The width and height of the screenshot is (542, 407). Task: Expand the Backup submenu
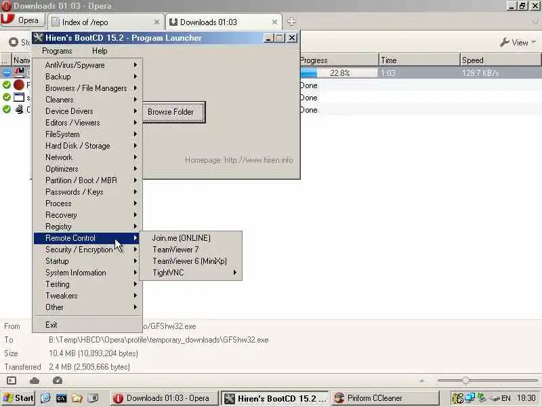tap(88, 77)
